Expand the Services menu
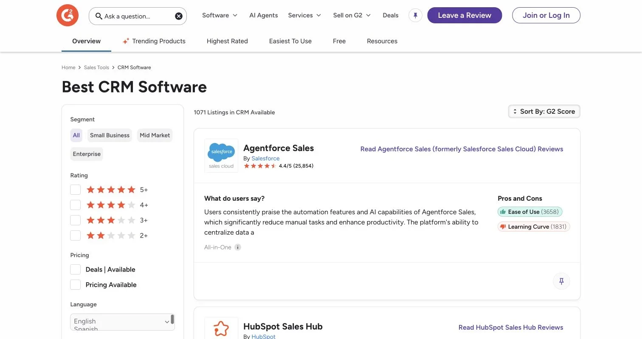The height and width of the screenshot is (339, 642). pyautogui.click(x=304, y=15)
